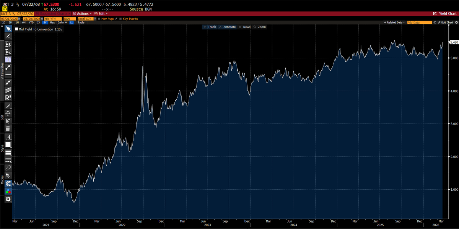This screenshot has width=459, height=229.
Task: Open the Mid YTW field selector
Action: tap(53, 19)
